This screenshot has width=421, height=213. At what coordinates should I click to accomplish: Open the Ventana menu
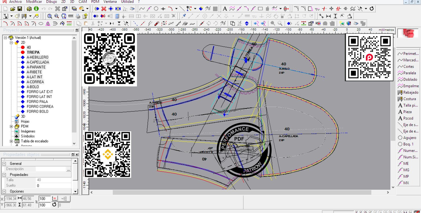pyautogui.click(x=110, y=2)
